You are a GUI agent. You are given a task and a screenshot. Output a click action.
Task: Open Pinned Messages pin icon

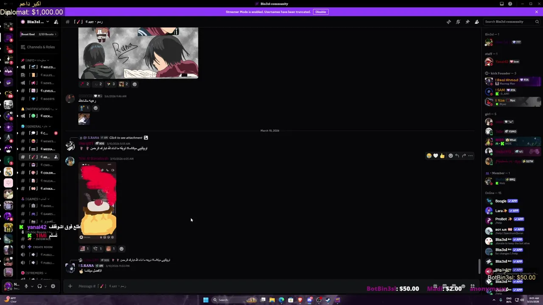point(467,22)
